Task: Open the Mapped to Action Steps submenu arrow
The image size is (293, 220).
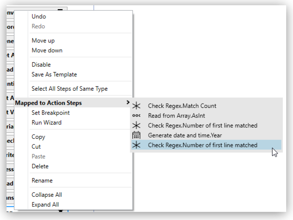Action: point(128,103)
